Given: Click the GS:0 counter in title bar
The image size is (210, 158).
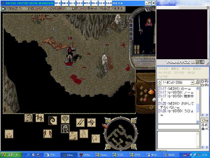Looking at the screenshot, I should [x=79, y=3].
